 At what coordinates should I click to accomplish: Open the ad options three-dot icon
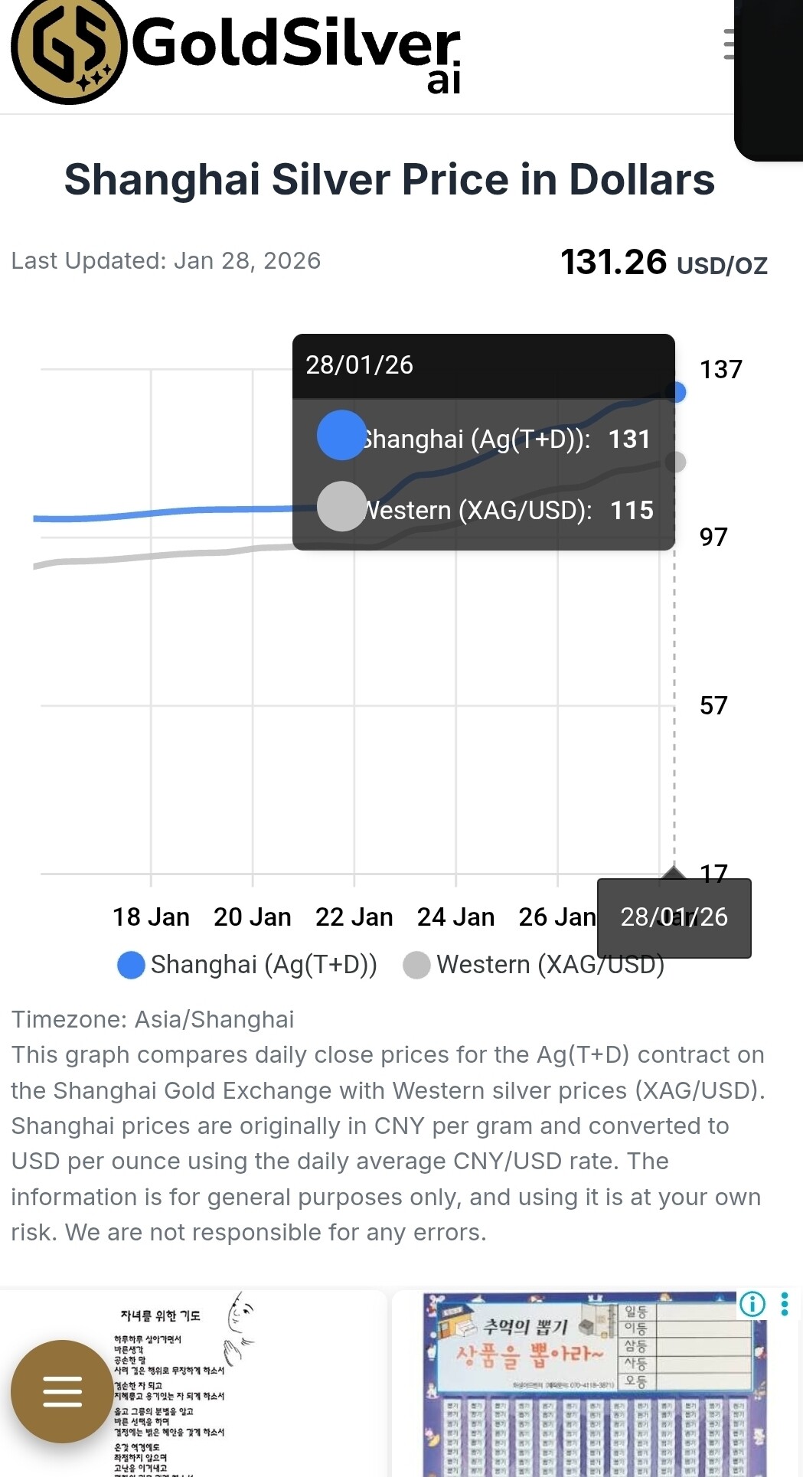pyautogui.click(x=785, y=1303)
